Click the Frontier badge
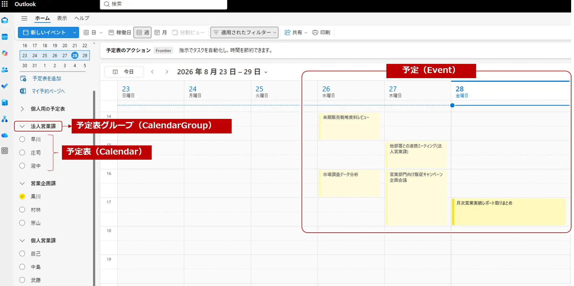This screenshot has width=574, height=286. (163, 50)
